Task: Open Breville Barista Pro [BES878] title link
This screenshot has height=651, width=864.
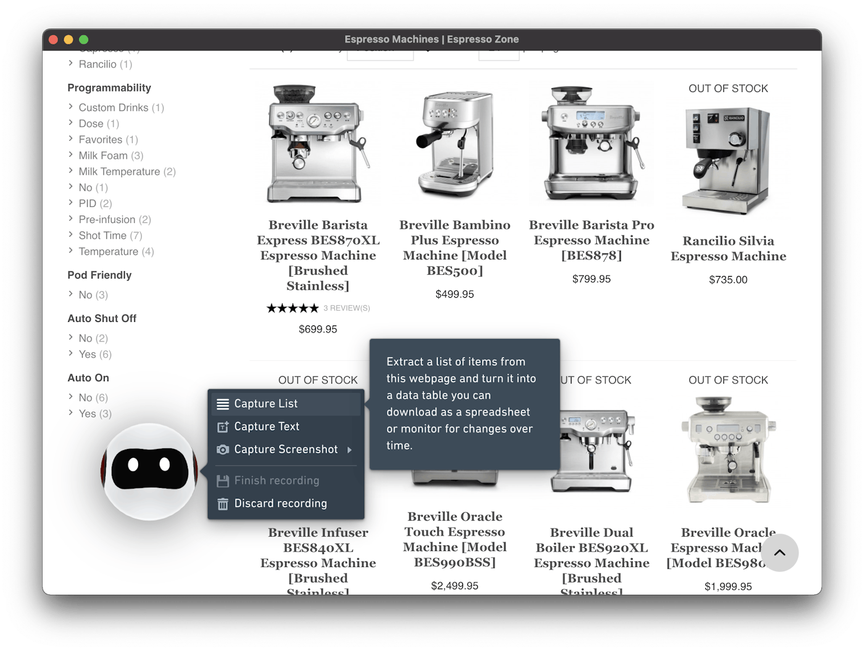Action: click(591, 240)
